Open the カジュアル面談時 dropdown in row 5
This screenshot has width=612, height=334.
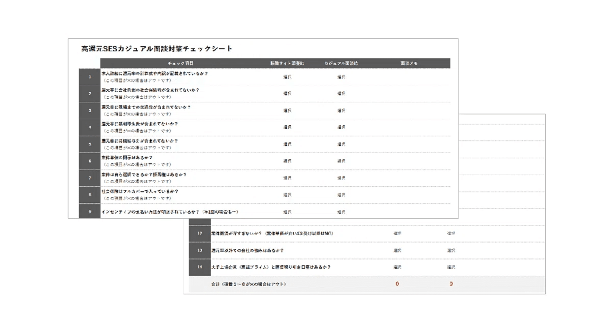pyautogui.click(x=341, y=144)
